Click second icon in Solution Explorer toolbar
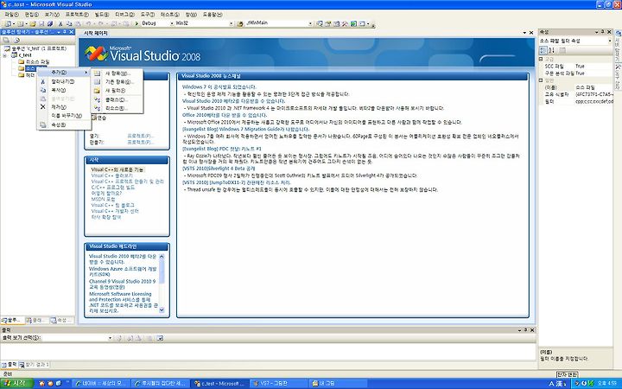 (x=17, y=40)
